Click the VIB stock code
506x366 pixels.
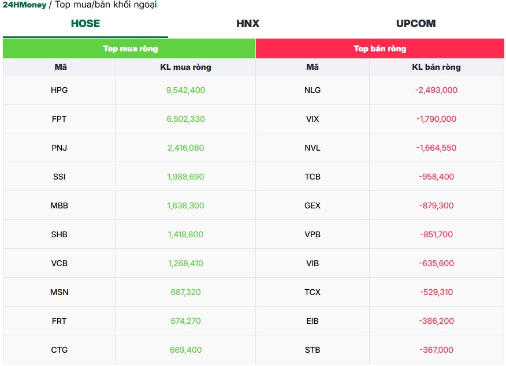coord(312,263)
